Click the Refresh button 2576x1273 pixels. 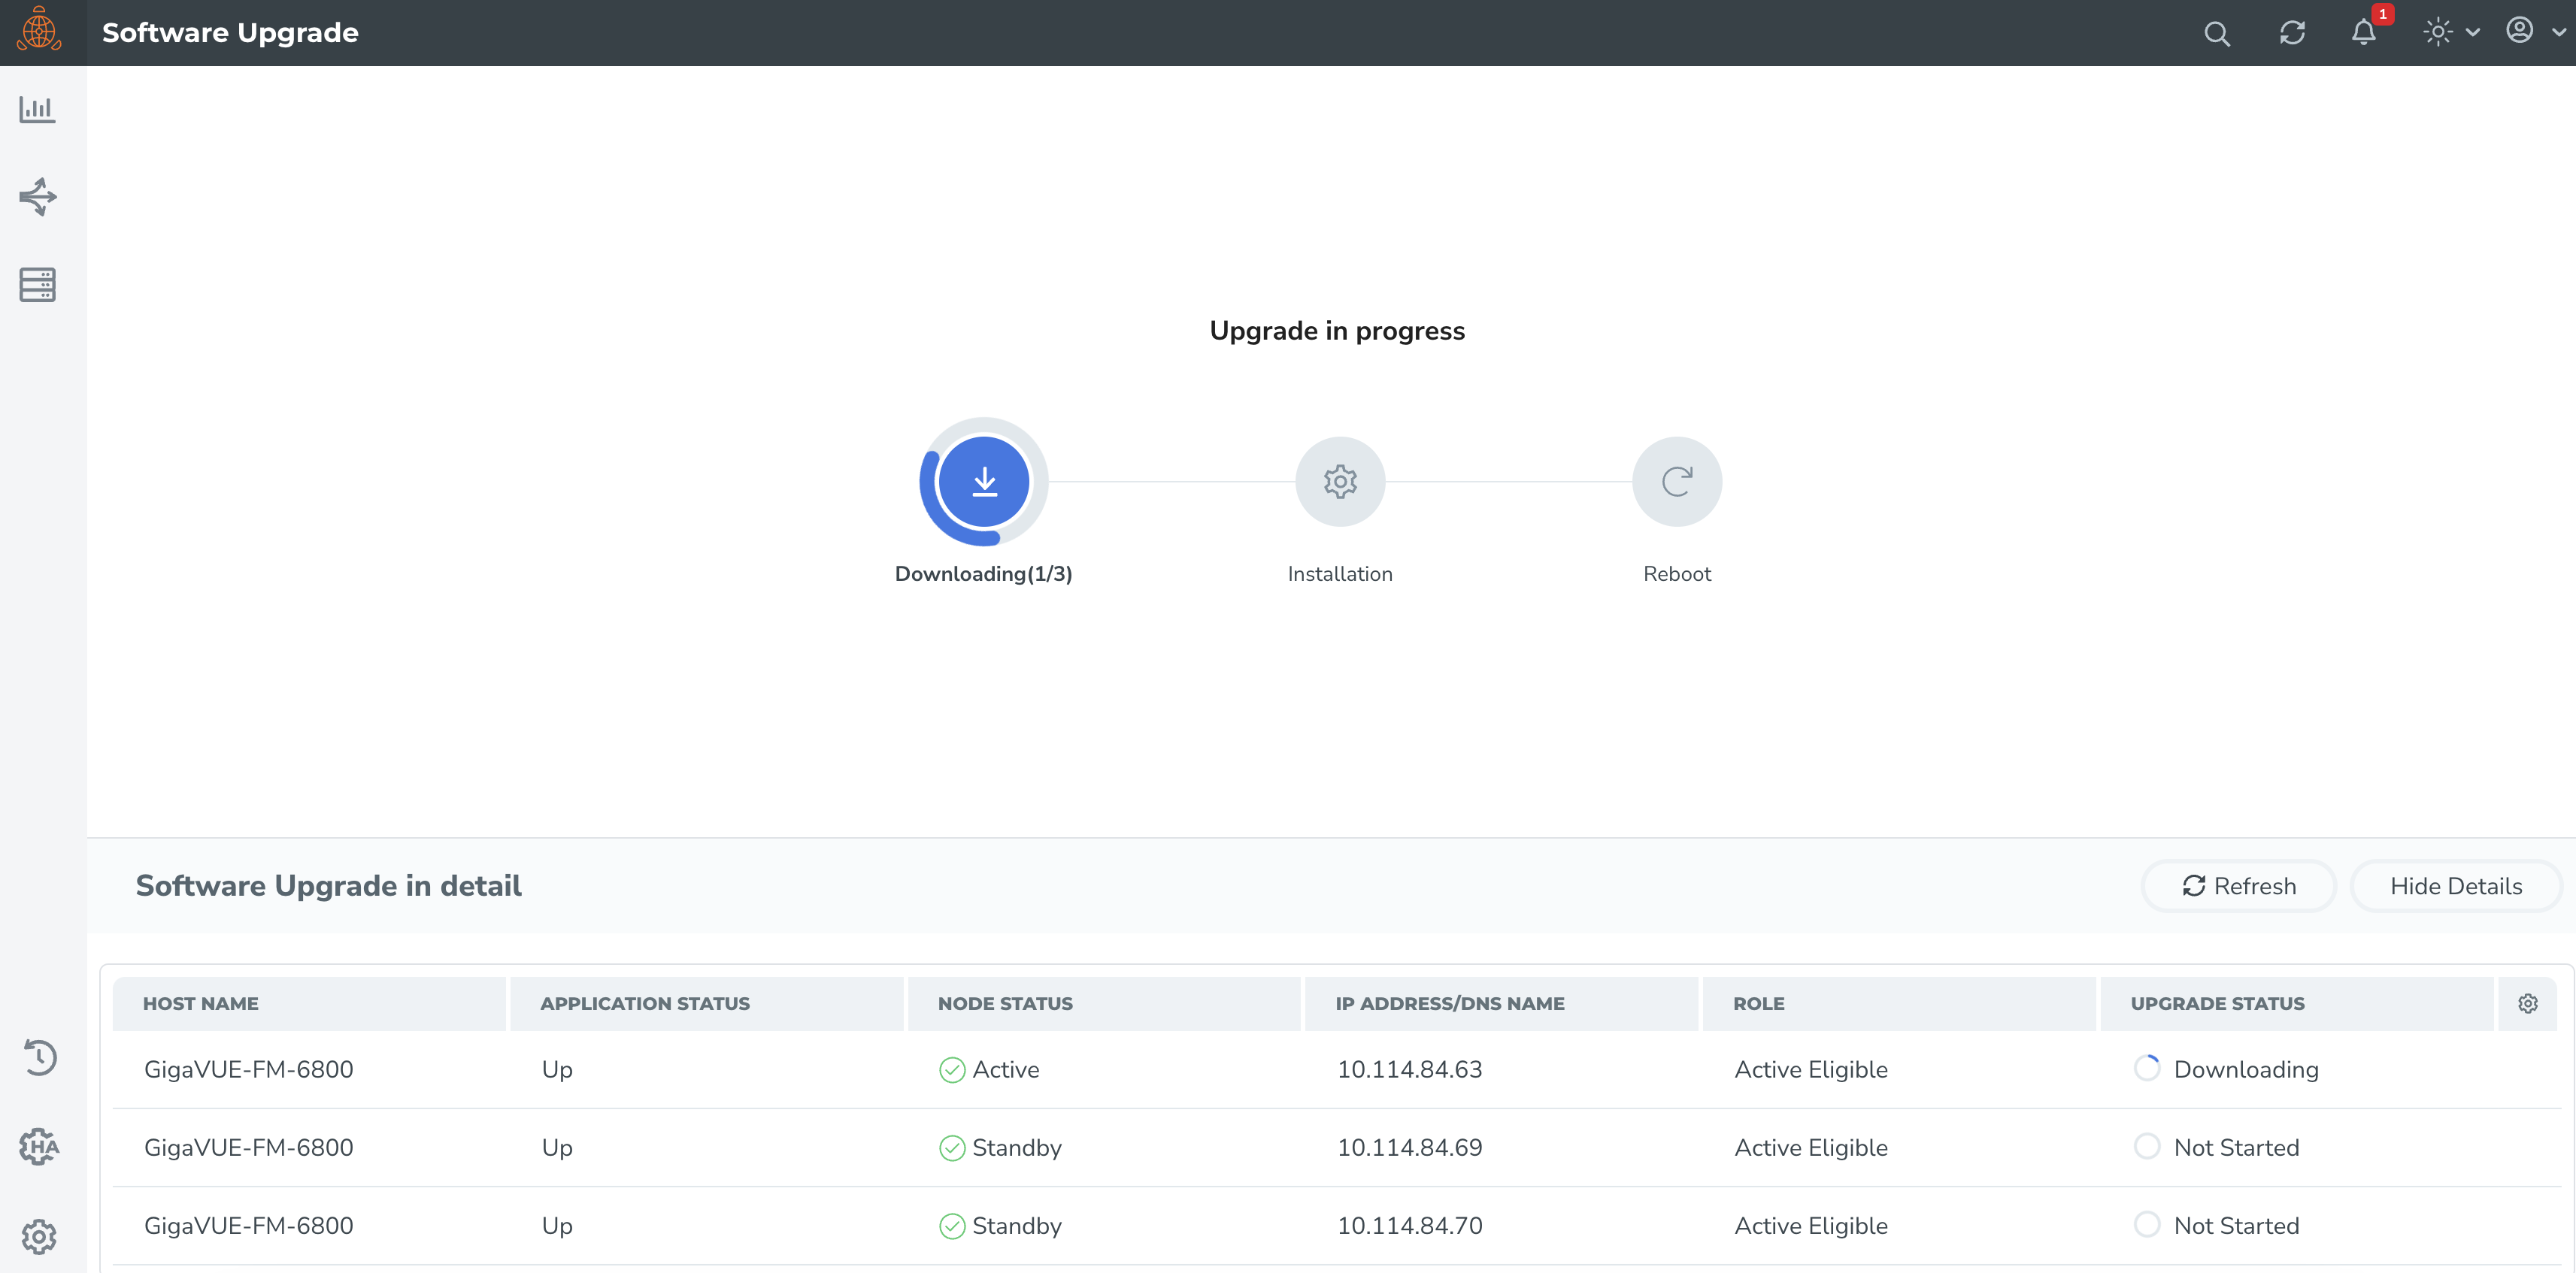click(2238, 885)
